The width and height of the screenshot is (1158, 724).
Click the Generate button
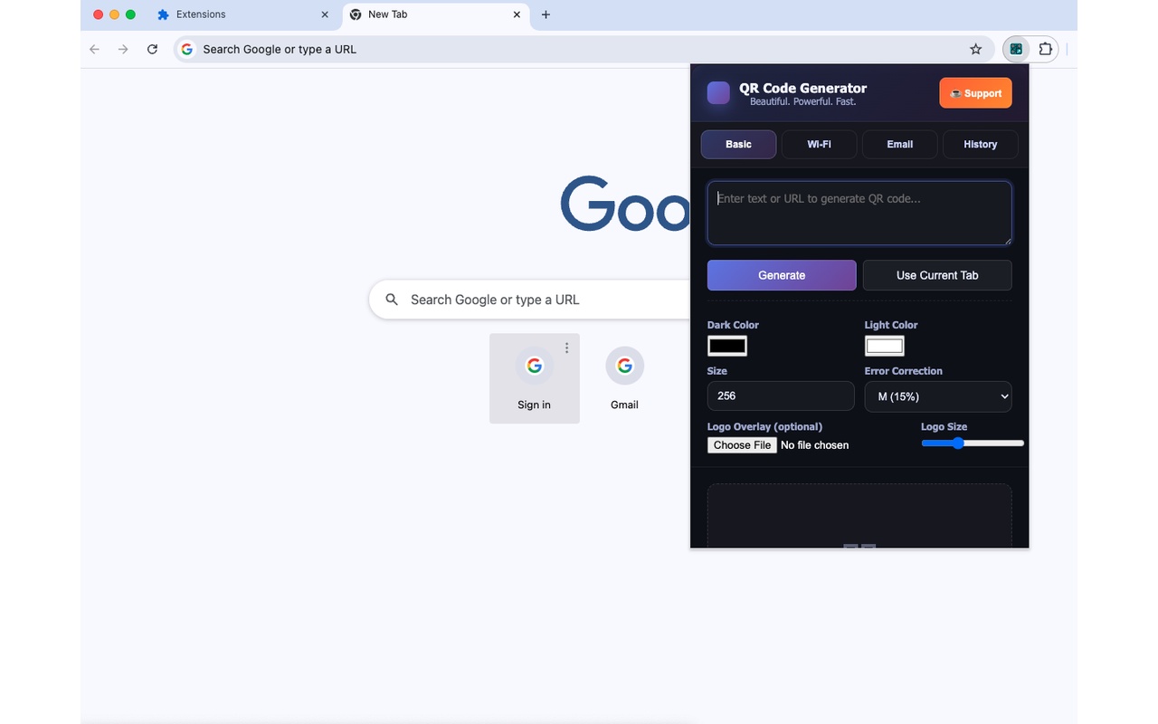click(x=782, y=275)
